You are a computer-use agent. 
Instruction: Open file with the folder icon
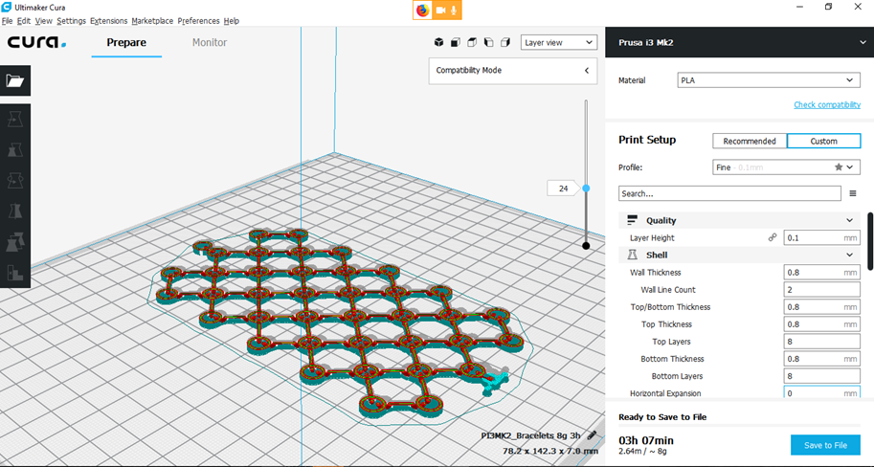click(15, 80)
